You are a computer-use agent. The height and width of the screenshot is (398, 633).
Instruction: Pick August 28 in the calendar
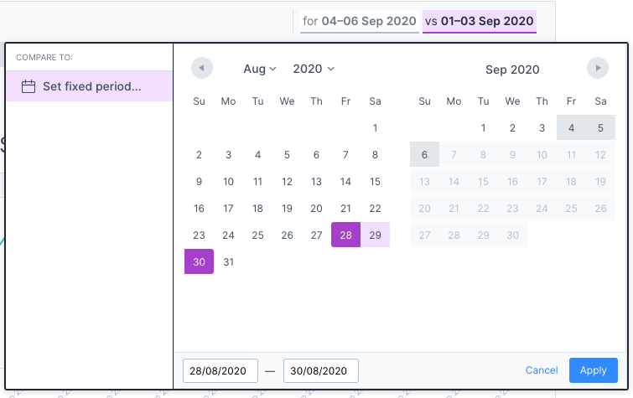(x=345, y=235)
